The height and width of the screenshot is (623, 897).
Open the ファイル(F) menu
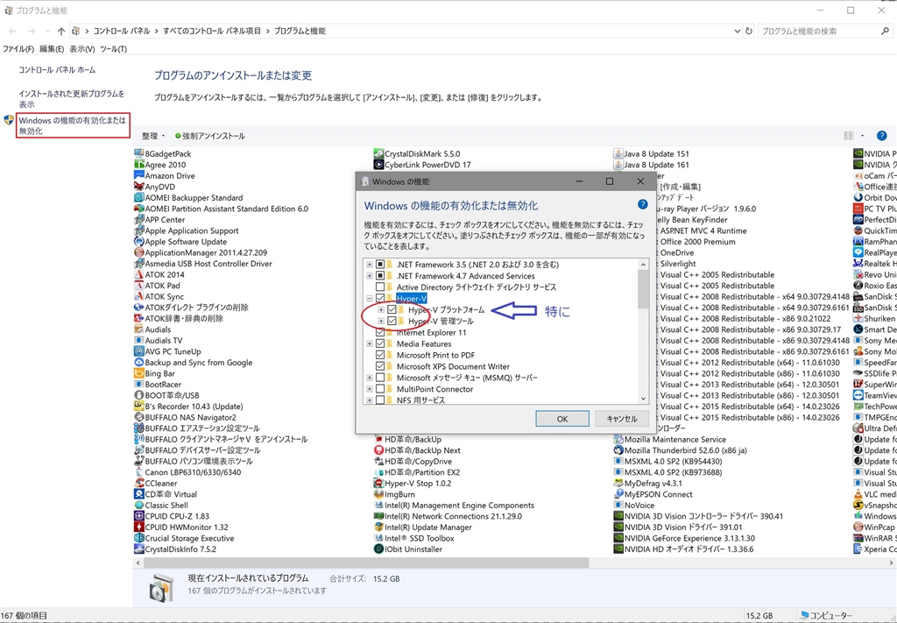click(x=18, y=49)
